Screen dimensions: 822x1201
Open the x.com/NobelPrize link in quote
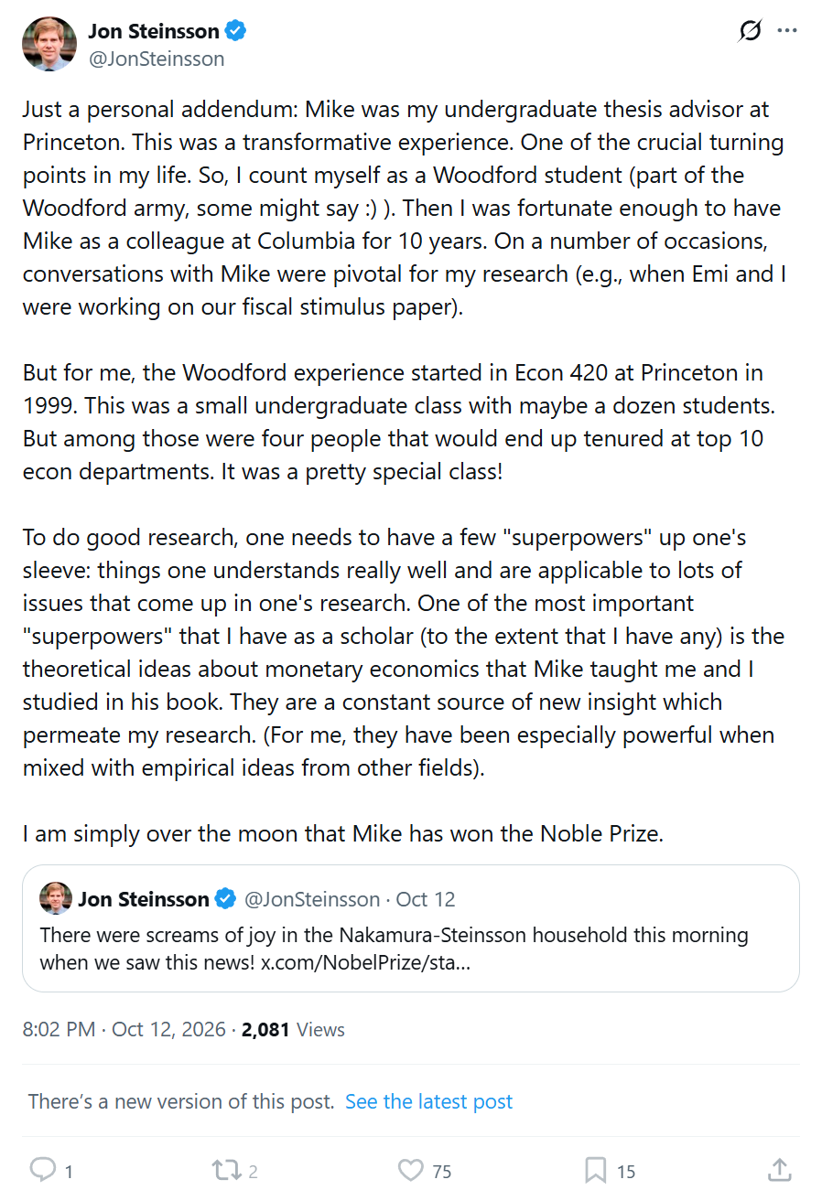(366, 963)
